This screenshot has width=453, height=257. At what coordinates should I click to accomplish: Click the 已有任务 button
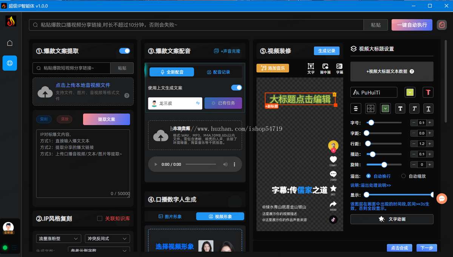click(223, 103)
